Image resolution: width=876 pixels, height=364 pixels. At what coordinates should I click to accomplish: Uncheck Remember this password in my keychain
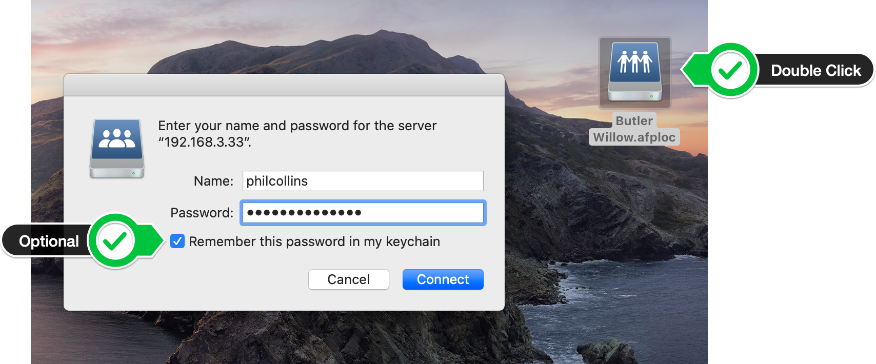177,241
